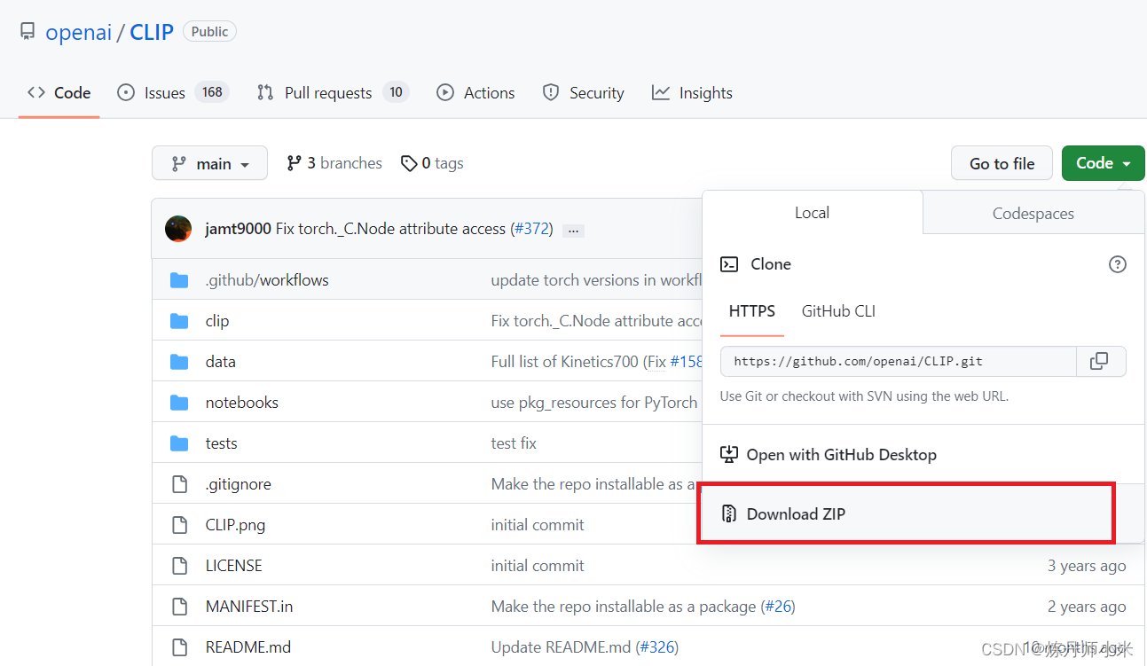Image resolution: width=1147 pixels, height=666 pixels.
Task: Open the openai owner link
Action: pos(78,32)
